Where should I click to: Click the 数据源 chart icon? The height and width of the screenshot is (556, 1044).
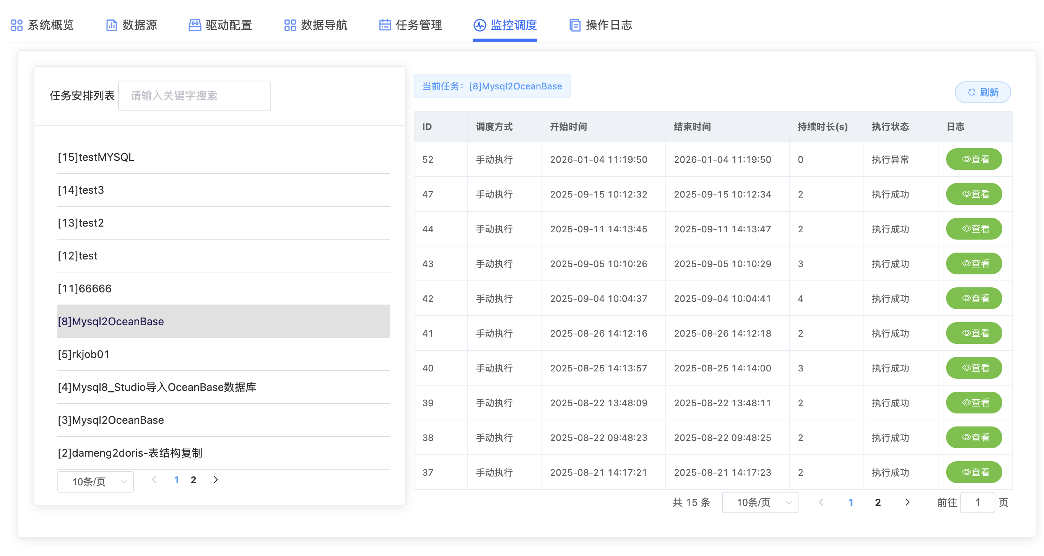tap(111, 25)
